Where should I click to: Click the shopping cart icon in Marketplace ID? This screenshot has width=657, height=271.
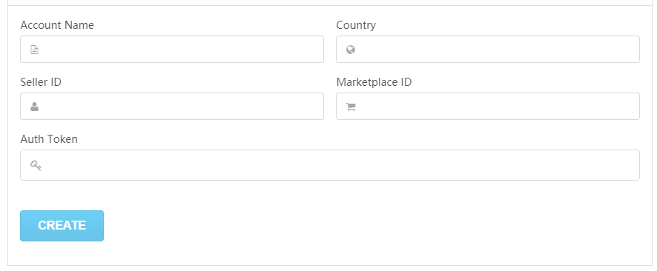[x=351, y=107]
